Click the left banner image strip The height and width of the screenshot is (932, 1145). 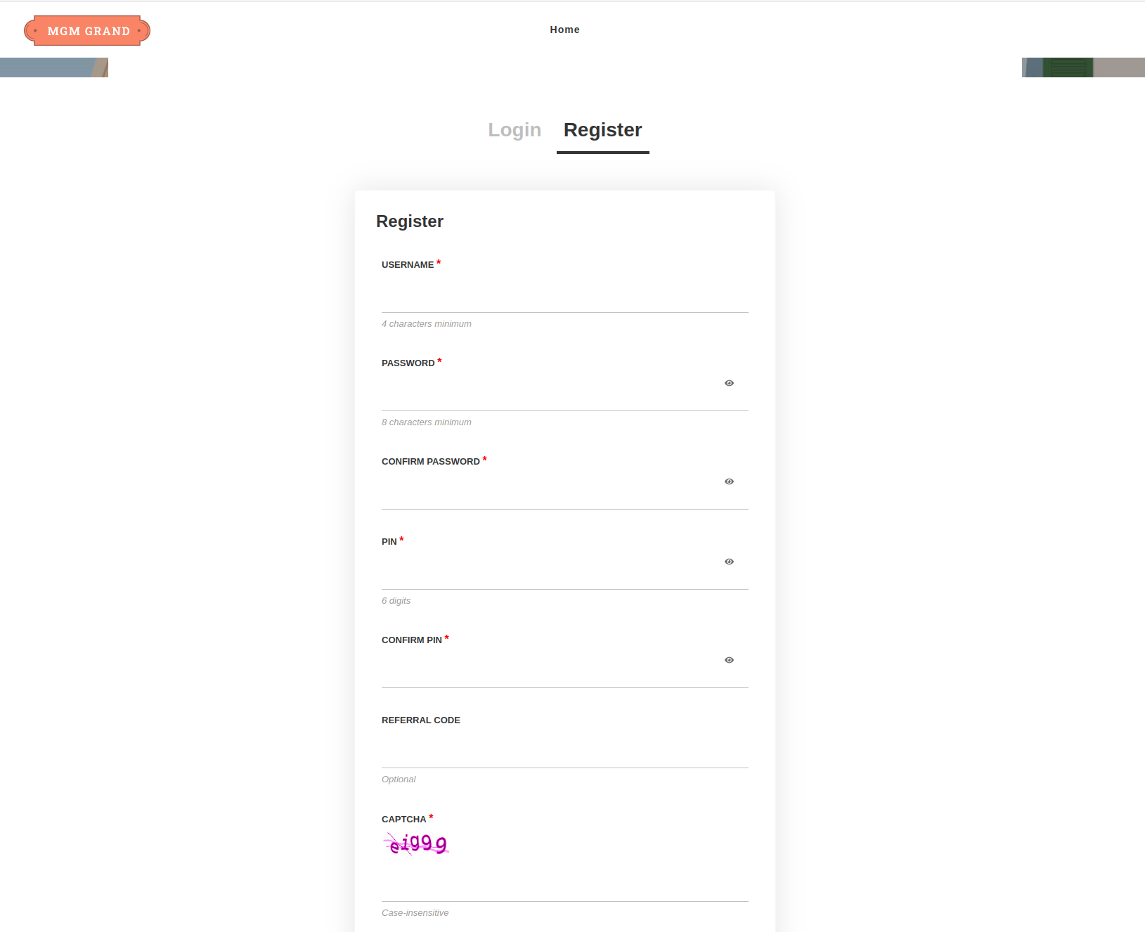pyautogui.click(x=54, y=67)
